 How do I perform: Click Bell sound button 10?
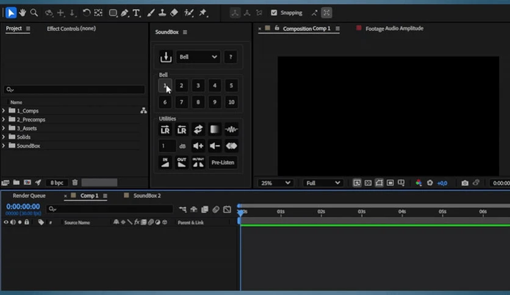(231, 102)
